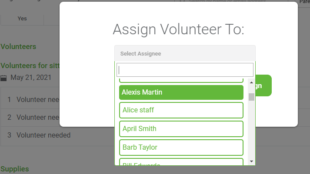Select Alexis Martin from the assignee list
The width and height of the screenshot is (310, 174).
(x=181, y=92)
